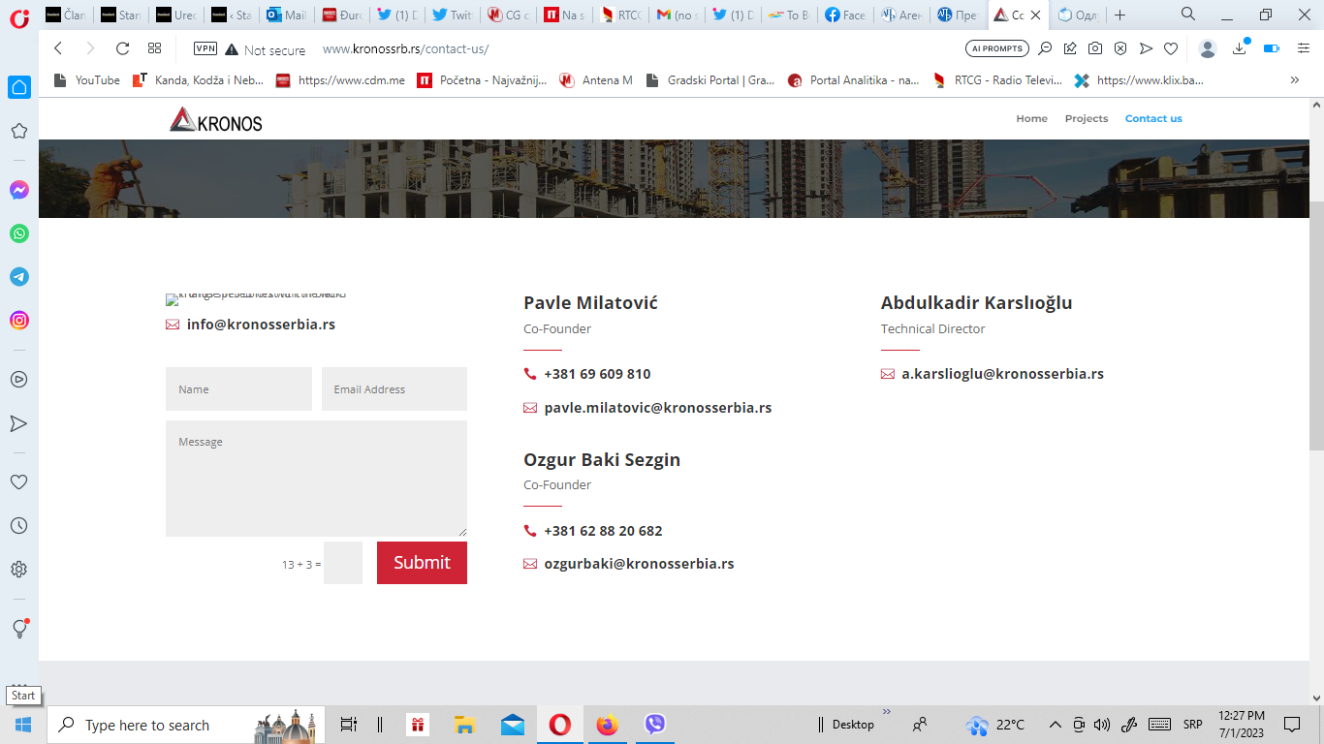
Task: Take a snapshot with camera icon
Action: click(x=1094, y=48)
